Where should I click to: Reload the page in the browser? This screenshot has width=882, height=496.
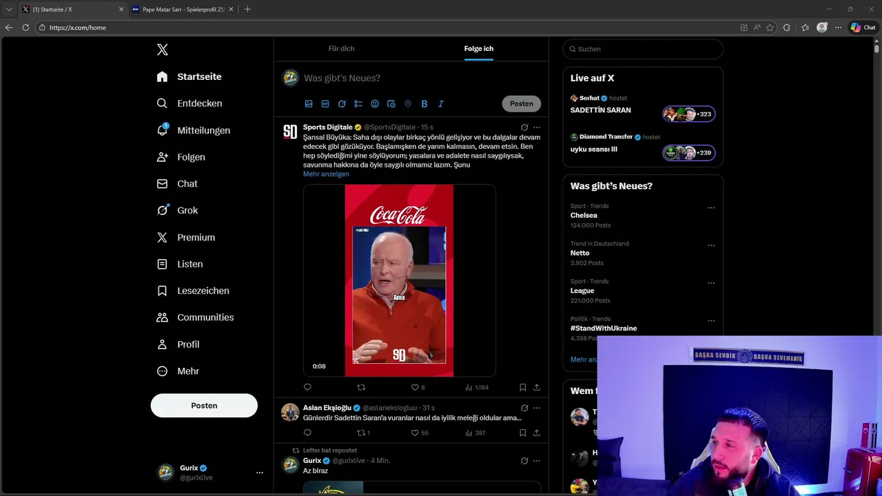(x=25, y=28)
